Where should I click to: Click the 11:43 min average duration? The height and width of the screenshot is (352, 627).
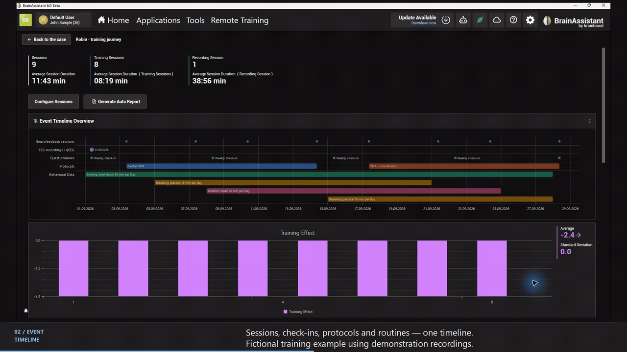pos(48,81)
